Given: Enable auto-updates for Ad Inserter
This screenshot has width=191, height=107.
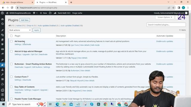Looking at the screenshot, I should (164, 41).
